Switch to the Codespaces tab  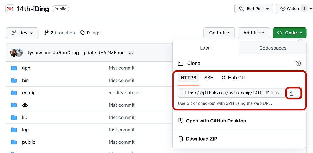point(272,48)
